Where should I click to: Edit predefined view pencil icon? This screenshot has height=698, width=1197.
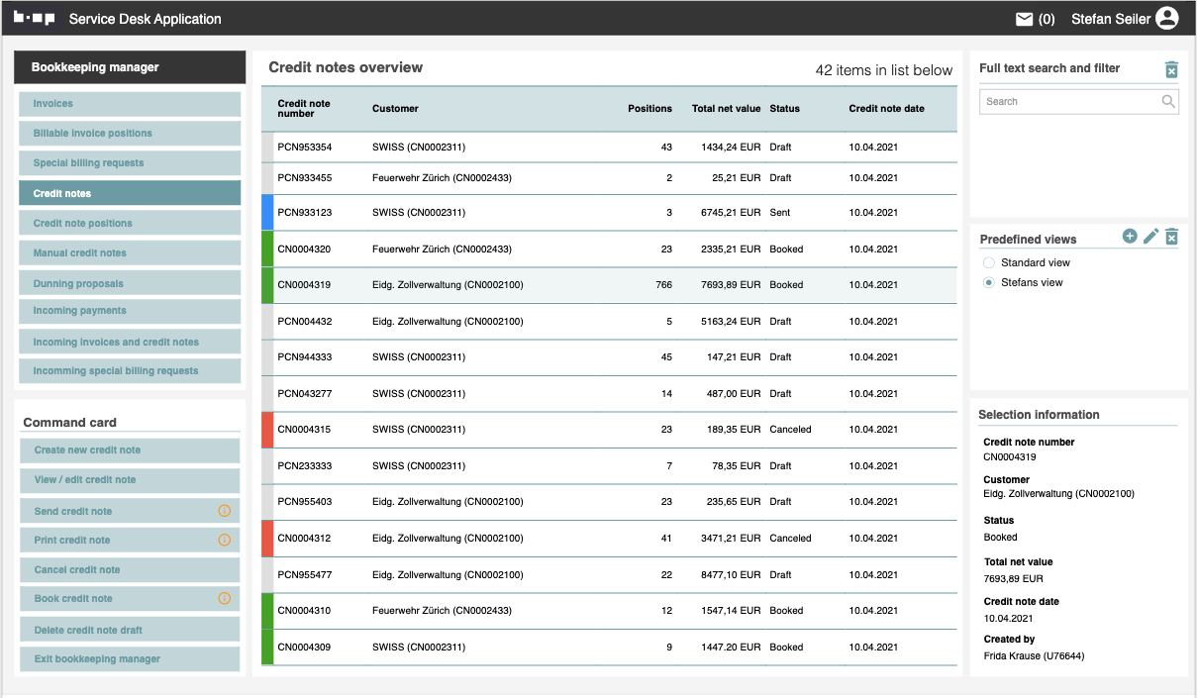click(1150, 236)
